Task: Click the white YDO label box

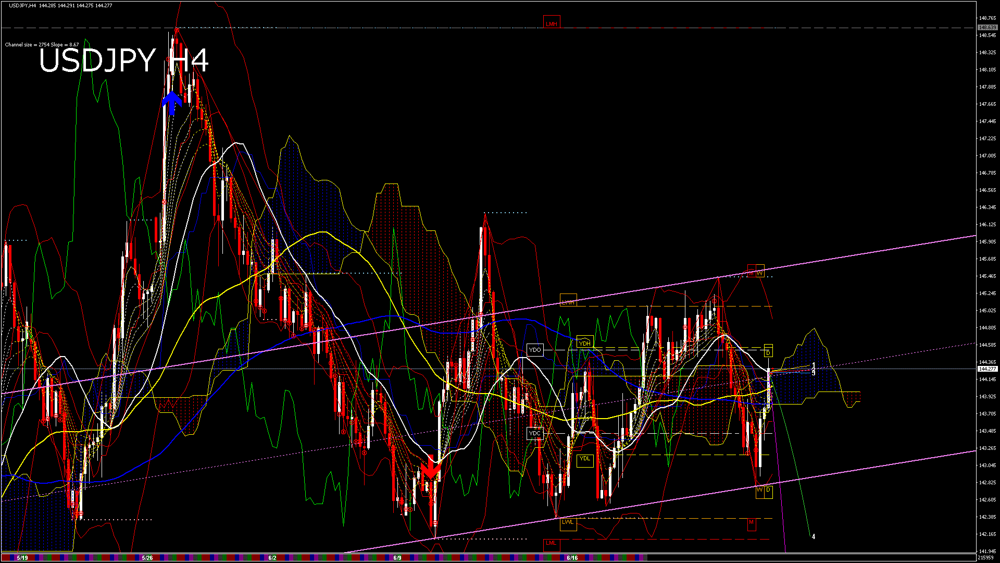Action: pyautogui.click(x=535, y=350)
